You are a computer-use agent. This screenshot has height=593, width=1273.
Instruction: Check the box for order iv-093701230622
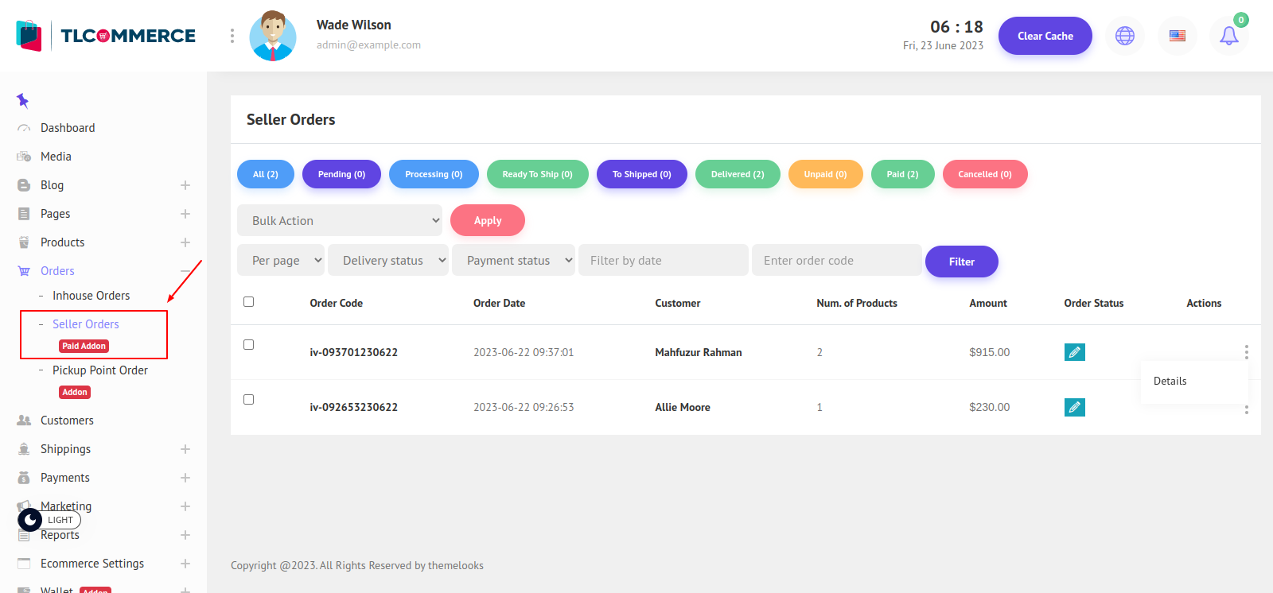point(249,345)
